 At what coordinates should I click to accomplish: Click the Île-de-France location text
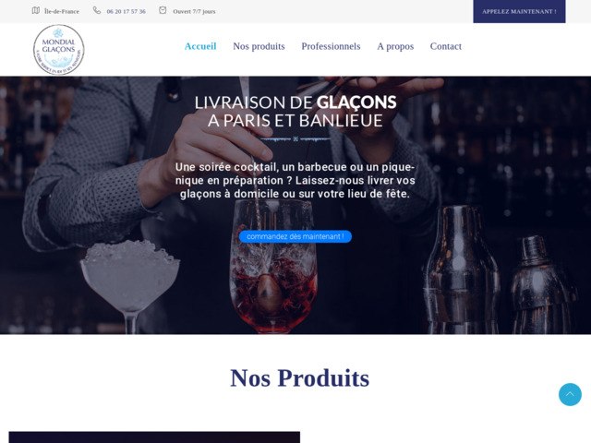pyautogui.click(x=62, y=12)
